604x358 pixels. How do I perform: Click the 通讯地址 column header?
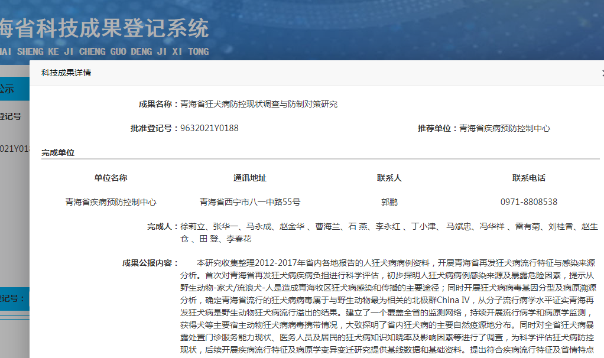click(249, 178)
